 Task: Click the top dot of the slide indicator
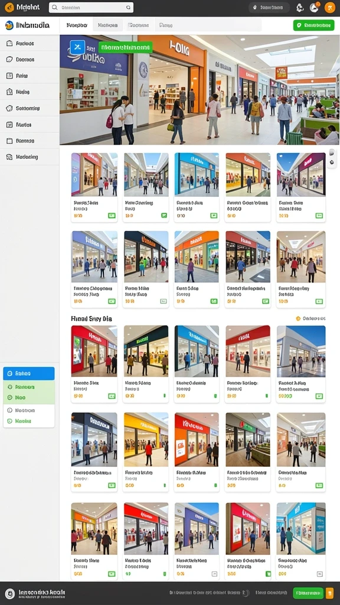click(x=332, y=153)
